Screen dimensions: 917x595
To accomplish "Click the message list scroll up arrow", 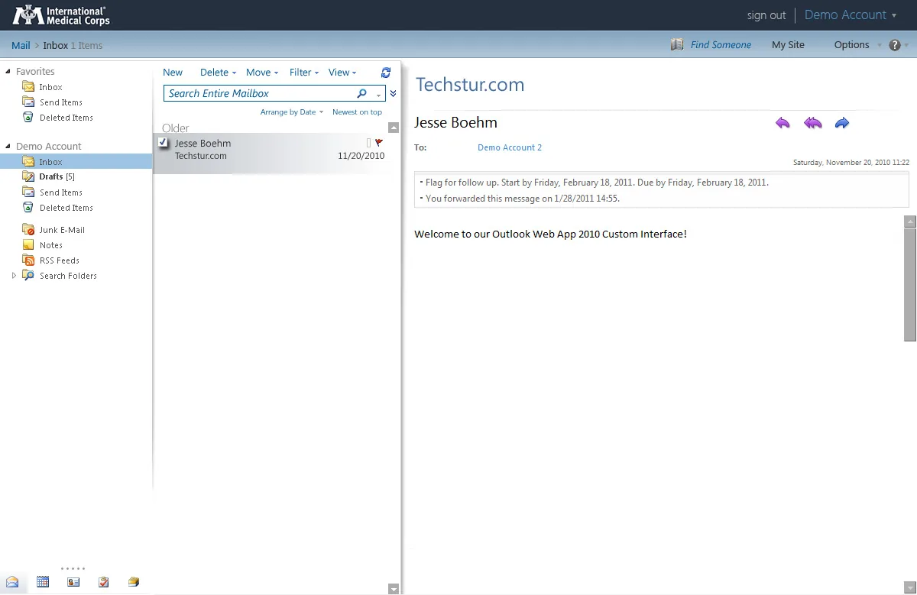I will click(394, 128).
